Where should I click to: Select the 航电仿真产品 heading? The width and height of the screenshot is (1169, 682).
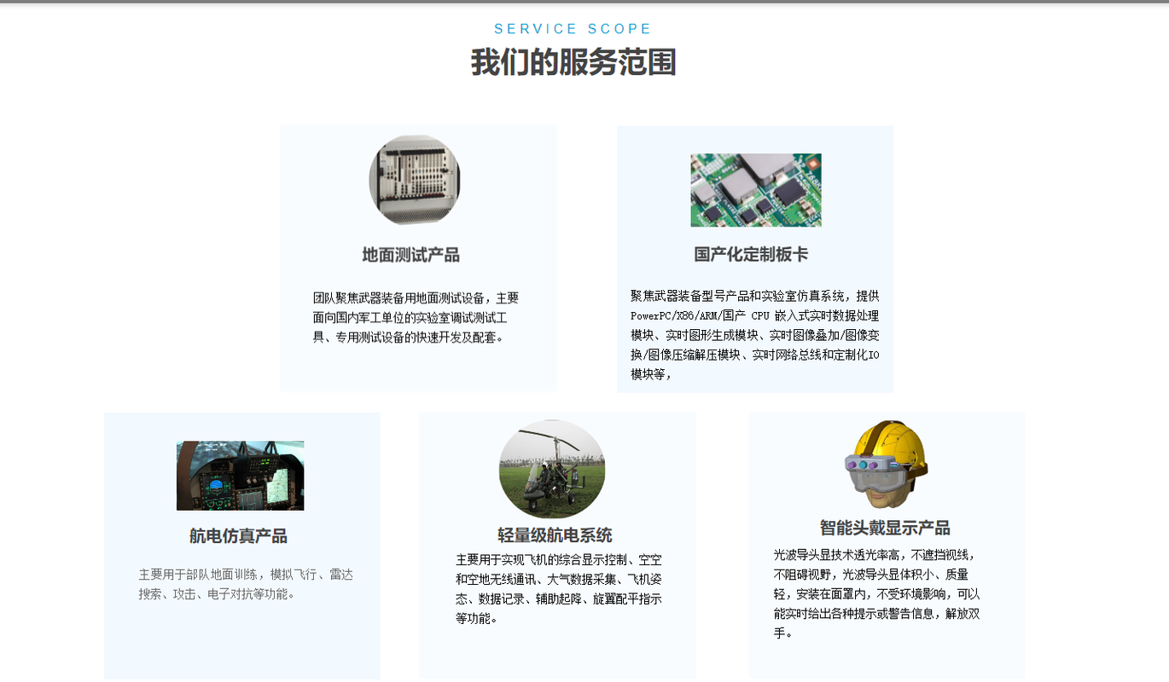click(238, 536)
